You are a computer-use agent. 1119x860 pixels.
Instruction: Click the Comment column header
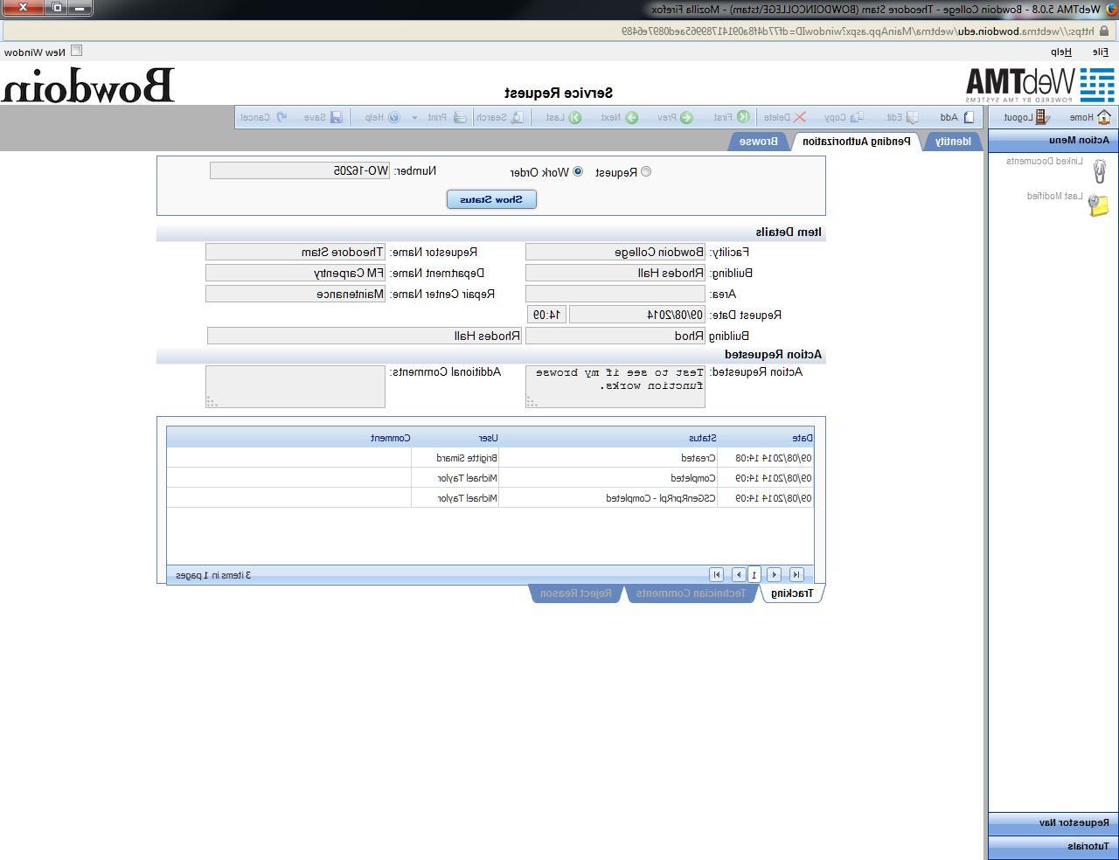(x=390, y=438)
